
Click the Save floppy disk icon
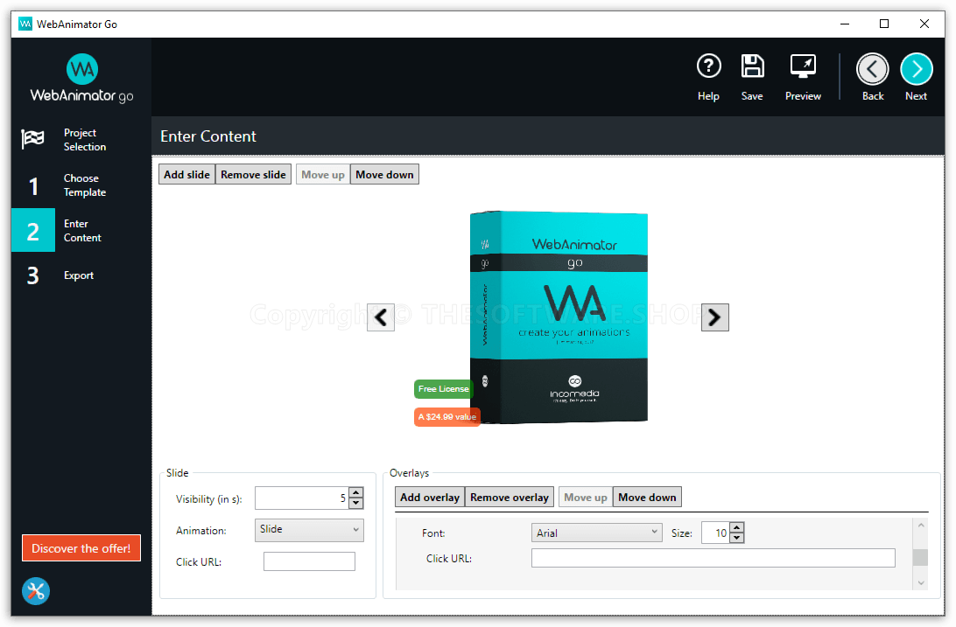(752, 67)
